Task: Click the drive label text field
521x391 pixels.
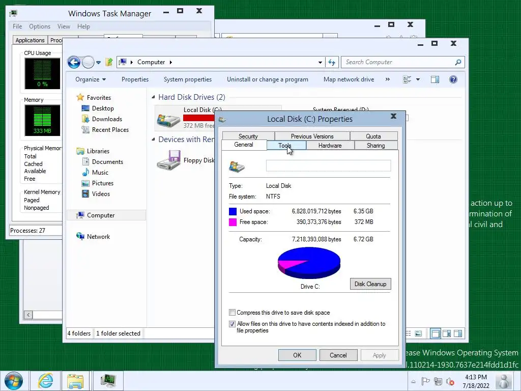Action: pos(328,165)
